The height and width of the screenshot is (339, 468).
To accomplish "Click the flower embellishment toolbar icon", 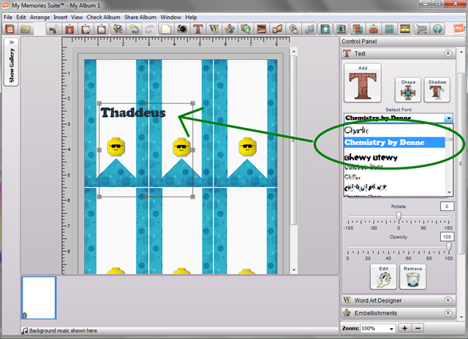I will pos(230,29).
